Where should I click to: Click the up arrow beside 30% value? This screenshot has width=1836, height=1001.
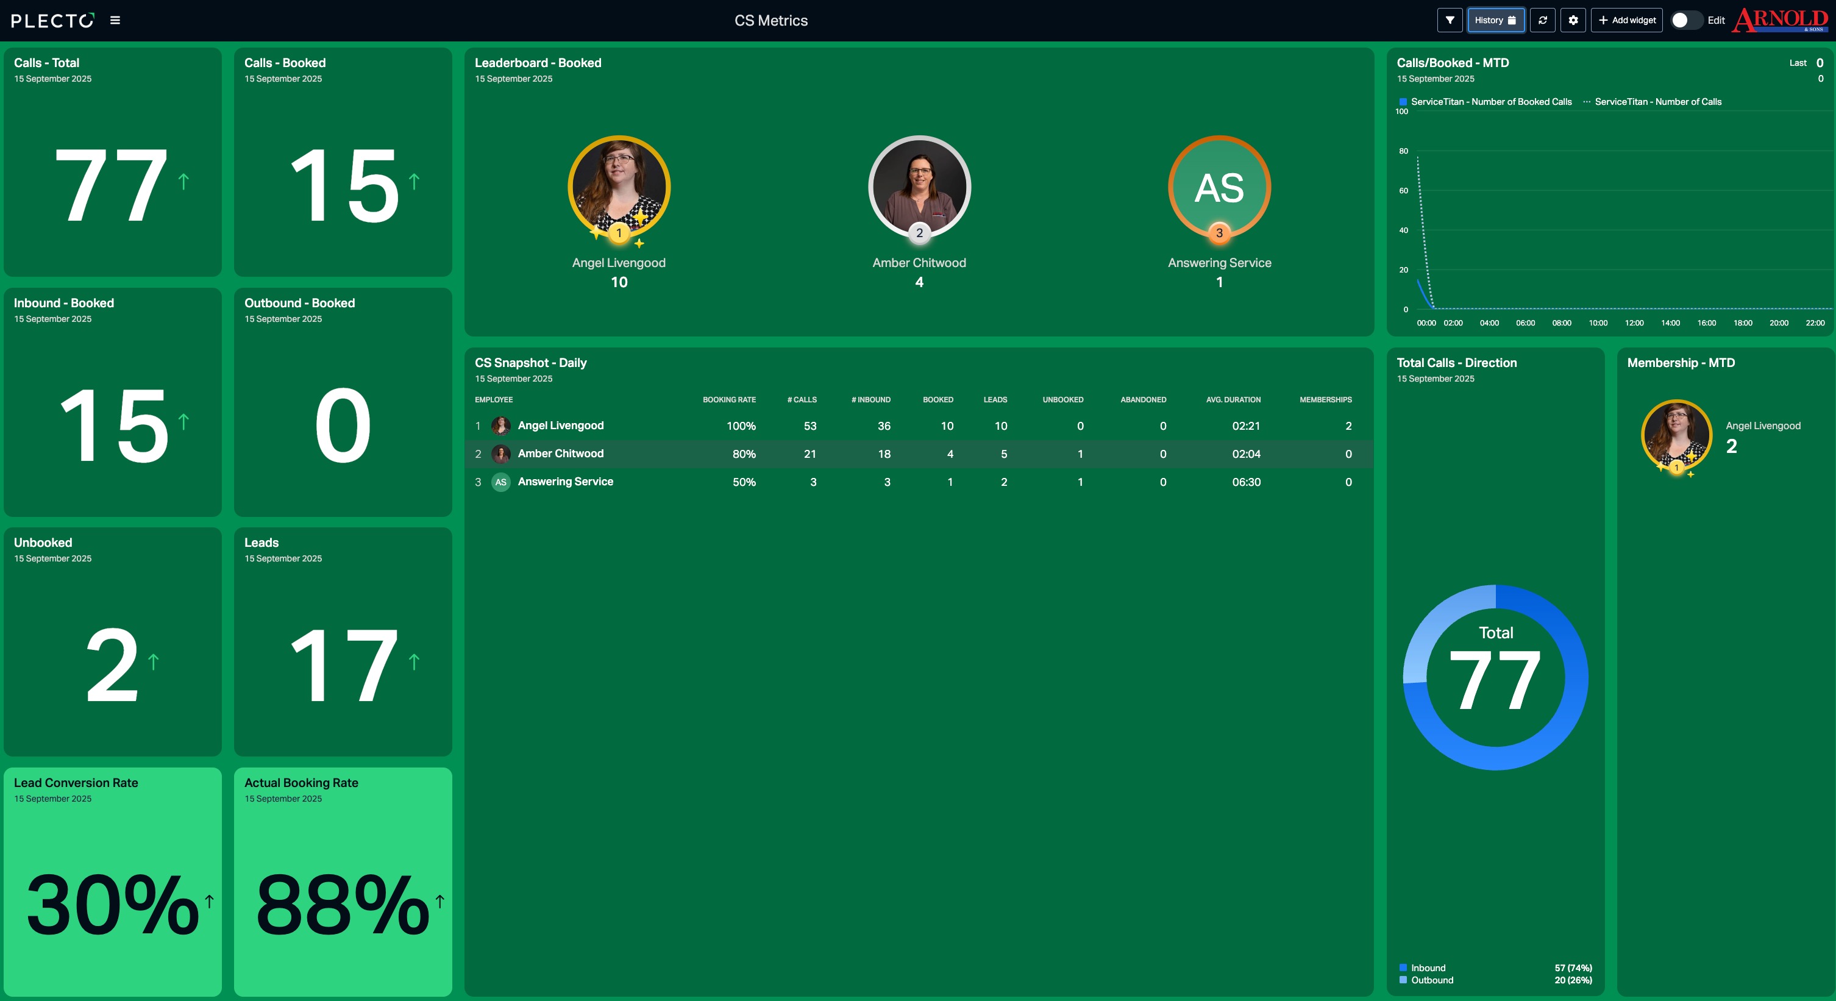click(210, 901)
